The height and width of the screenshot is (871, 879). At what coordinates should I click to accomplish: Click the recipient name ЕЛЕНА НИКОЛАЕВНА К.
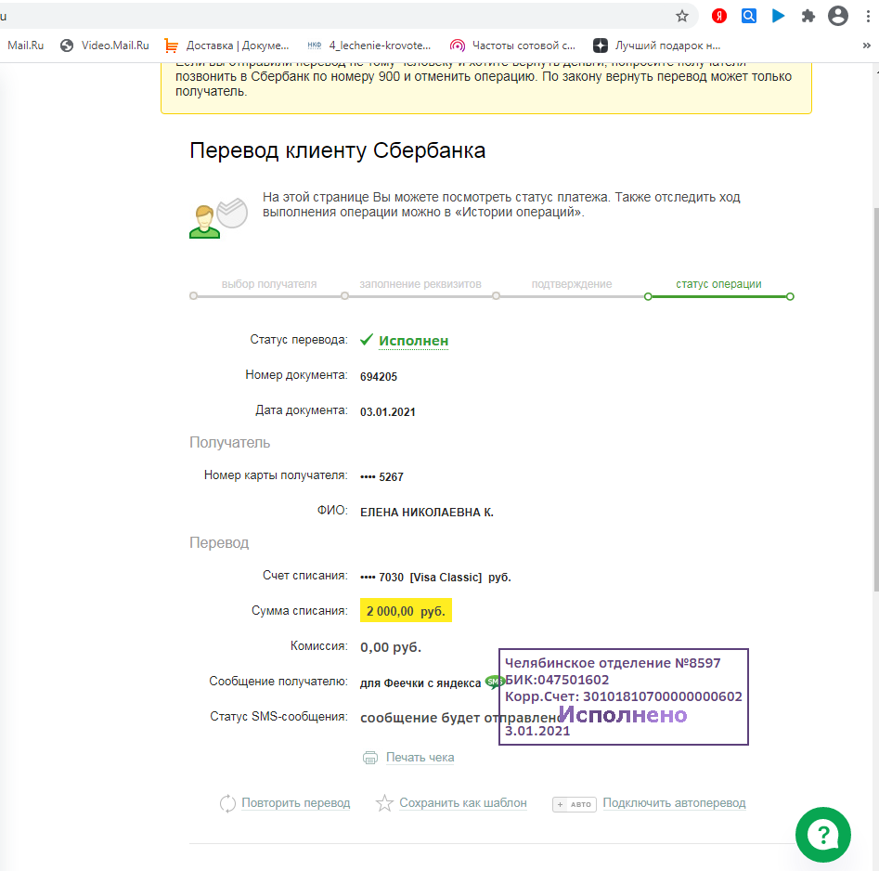427,513
